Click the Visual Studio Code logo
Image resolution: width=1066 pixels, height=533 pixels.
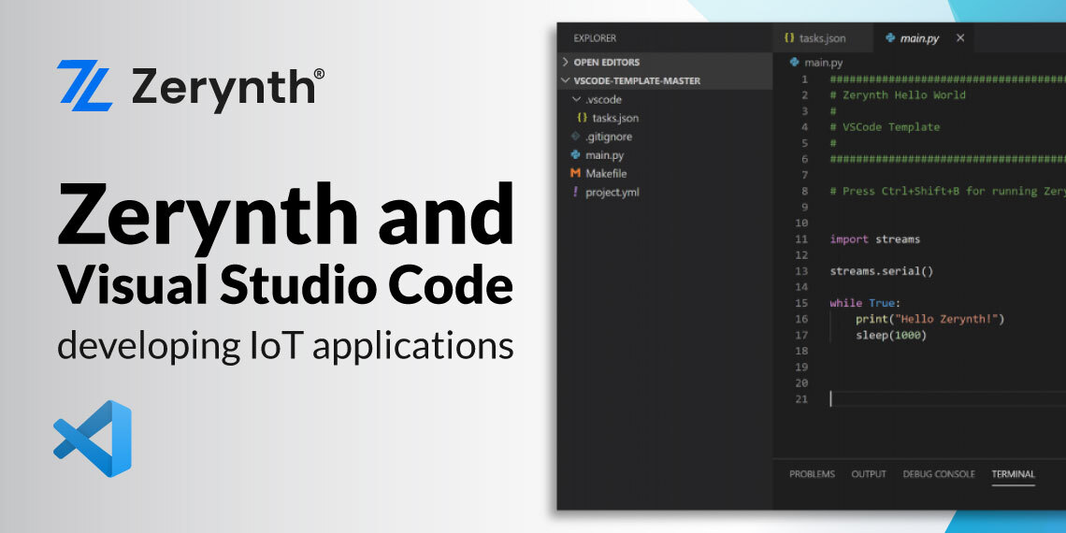(x=93, y=439)
